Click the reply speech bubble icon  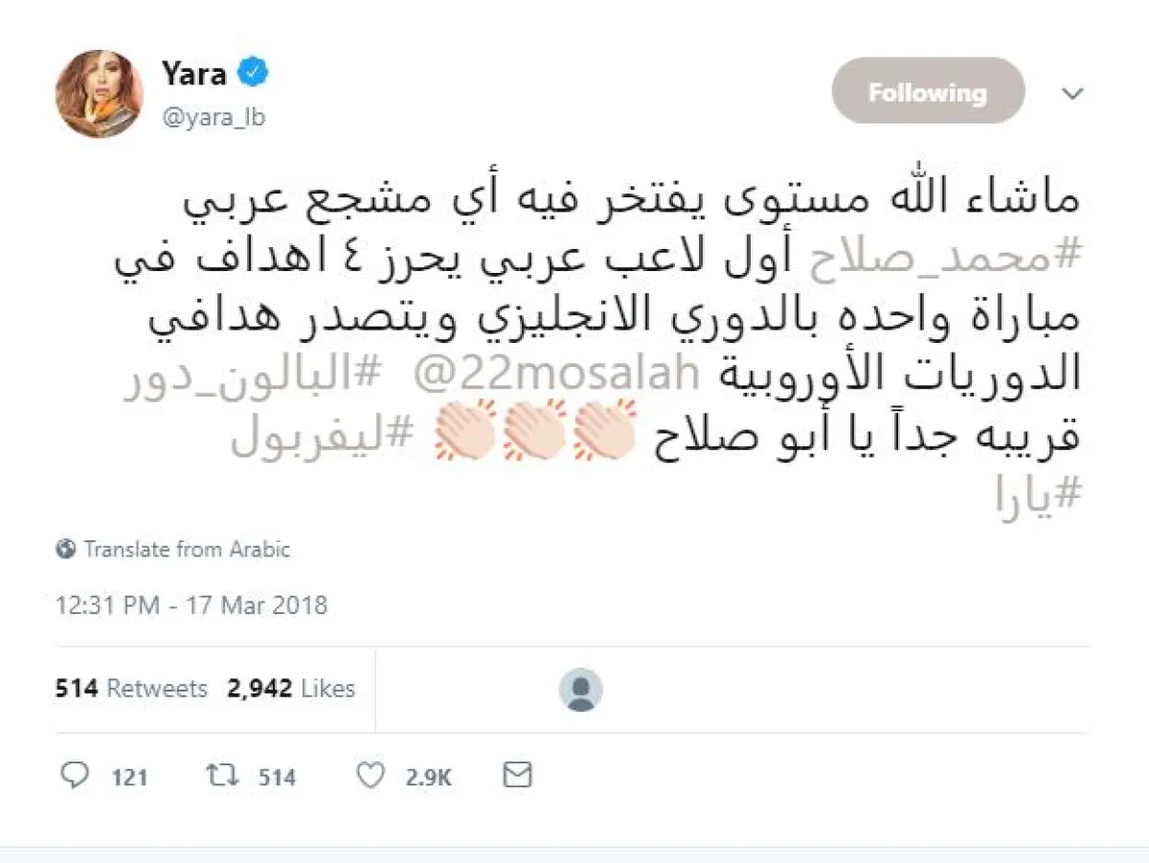pos(74,775)
